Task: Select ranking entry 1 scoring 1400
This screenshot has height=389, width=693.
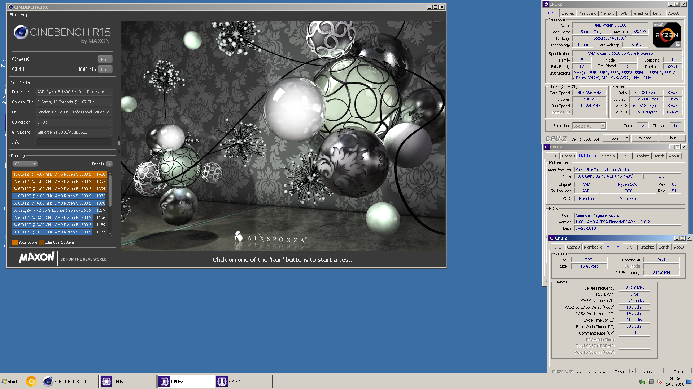Action: coord(59,174)
